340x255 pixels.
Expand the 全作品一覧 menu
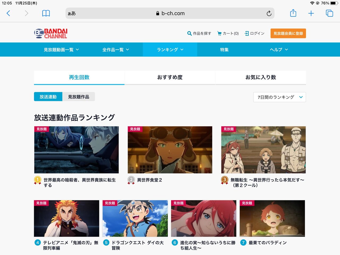(x=116, y=50)
